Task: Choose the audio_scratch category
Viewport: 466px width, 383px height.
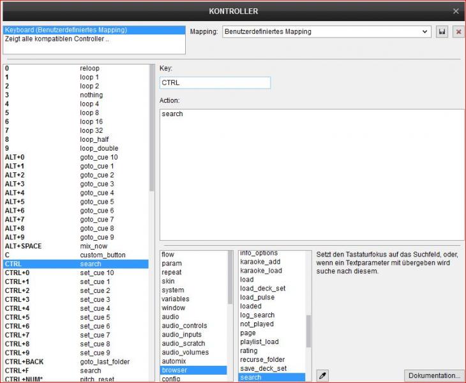Action: coord(193,344)
